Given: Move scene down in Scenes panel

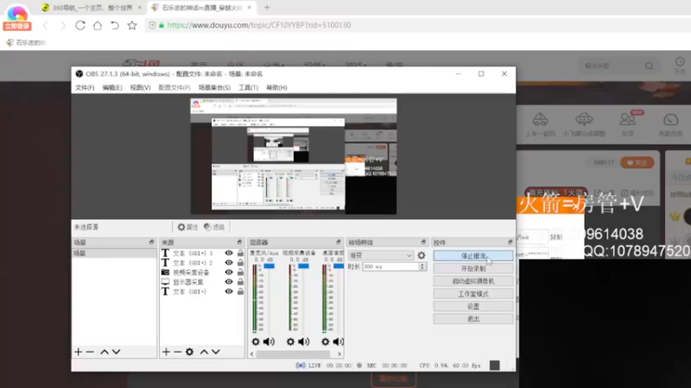Looking at the screenshot, I should (x=116, y=352).
